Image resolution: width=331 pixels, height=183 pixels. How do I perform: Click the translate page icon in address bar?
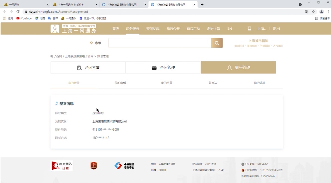307,12
